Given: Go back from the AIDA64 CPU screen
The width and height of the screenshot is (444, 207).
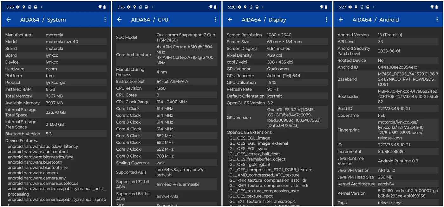Looking at the screenshot, I should pos(119,20).
